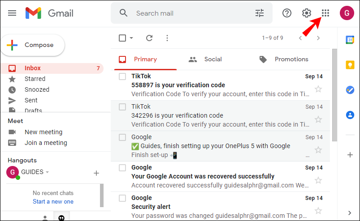The width and height of the screenshot is (360, 221).
Task: Switch to the Social tab
Action: coord(205,59)
